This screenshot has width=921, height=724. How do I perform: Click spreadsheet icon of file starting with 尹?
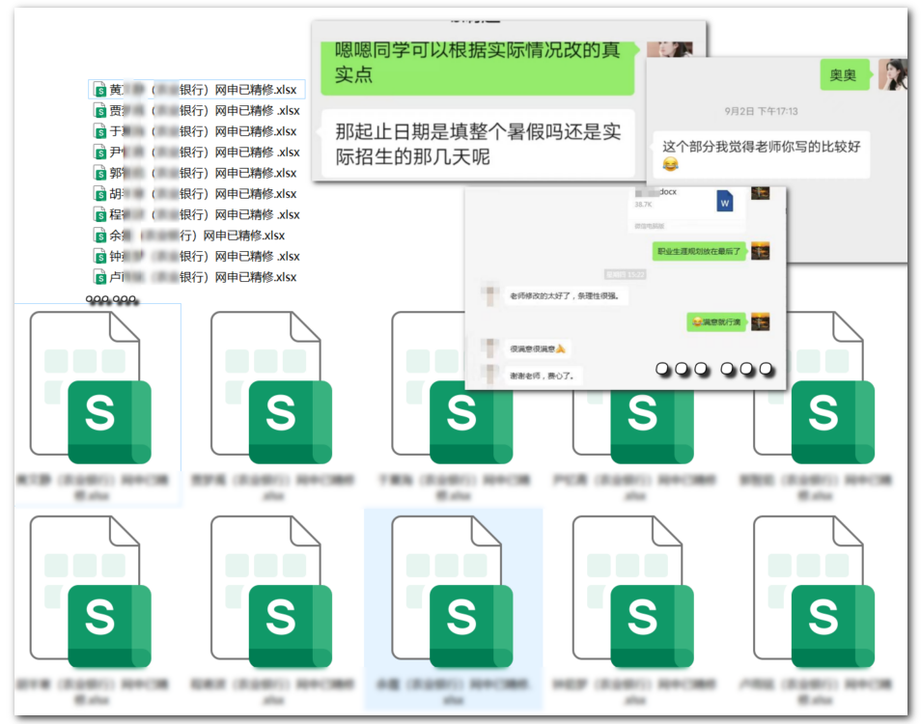pos(99,153)
